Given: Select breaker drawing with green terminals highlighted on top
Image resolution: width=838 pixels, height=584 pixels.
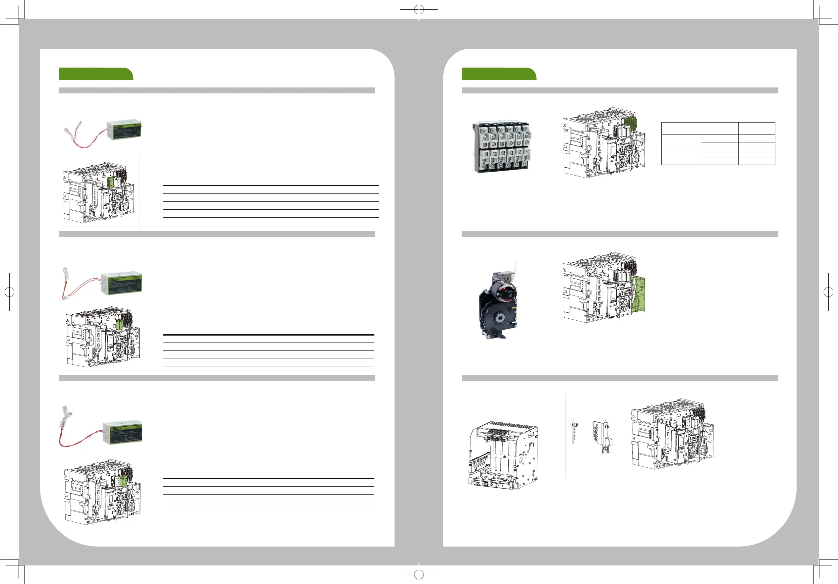Looking at the screenshot, I should [x=604, y=143].
